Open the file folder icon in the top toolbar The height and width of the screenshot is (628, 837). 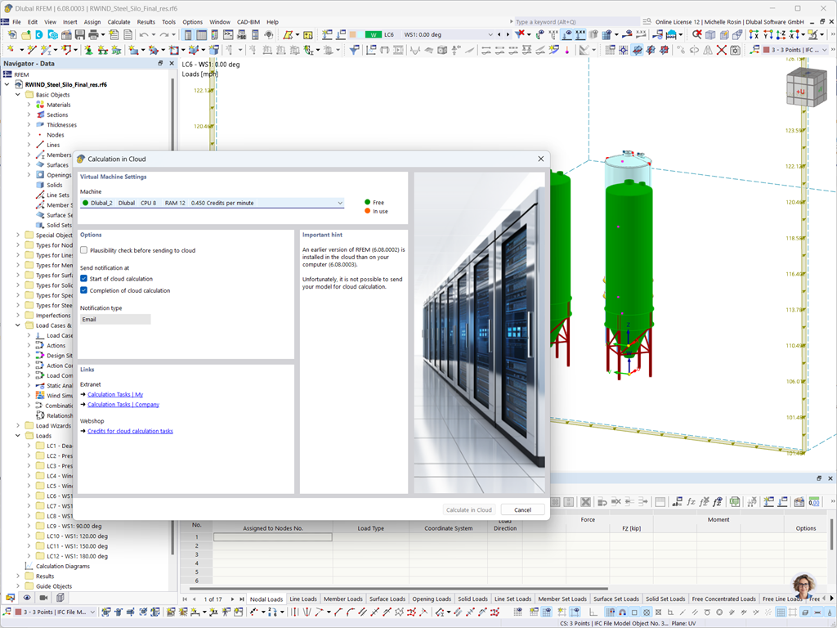(x=25, y=34)
